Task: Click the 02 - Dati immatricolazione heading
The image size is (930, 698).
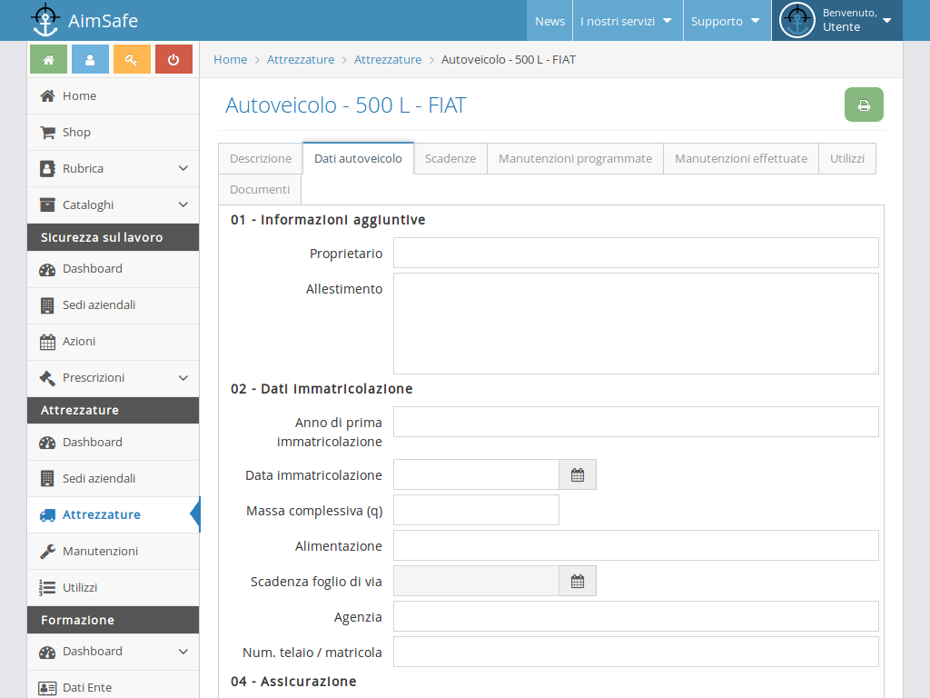Action: tap(322, 389)
